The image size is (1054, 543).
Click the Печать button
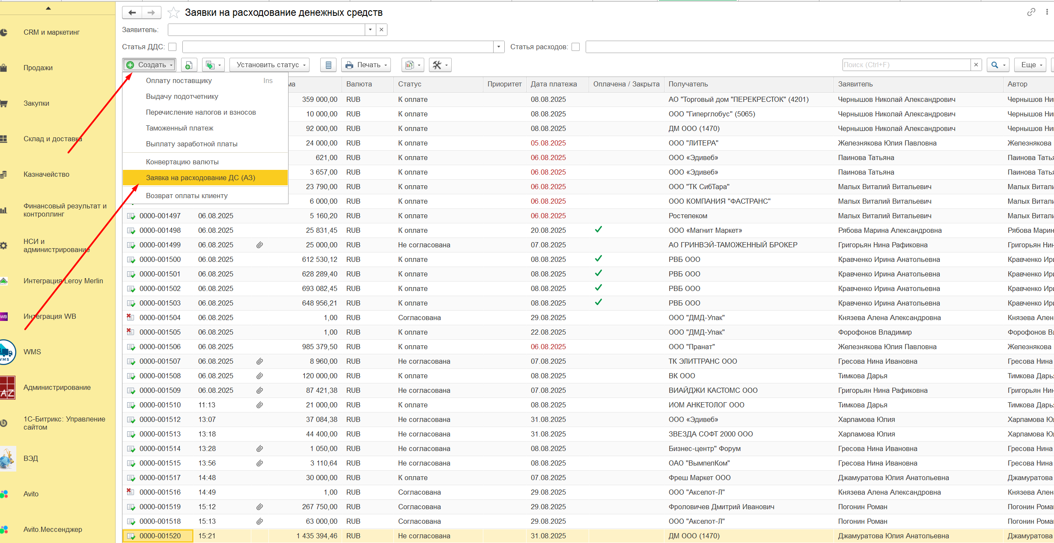coord(366,65)
